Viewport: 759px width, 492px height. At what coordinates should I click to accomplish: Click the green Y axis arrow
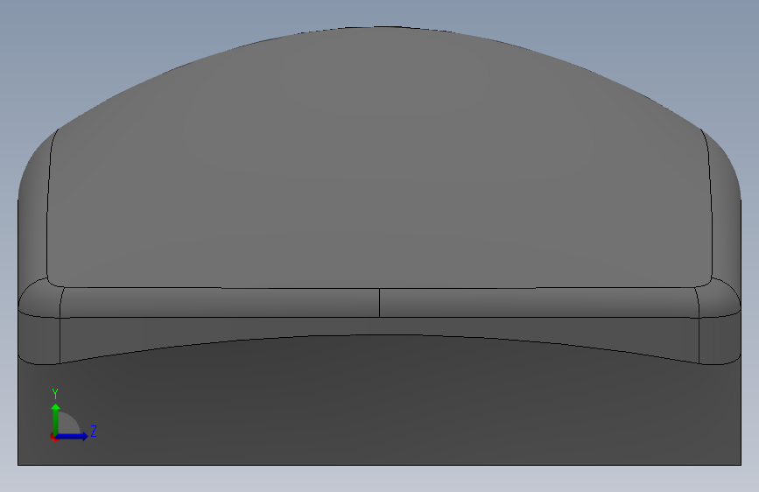click(x=56, y=418)
